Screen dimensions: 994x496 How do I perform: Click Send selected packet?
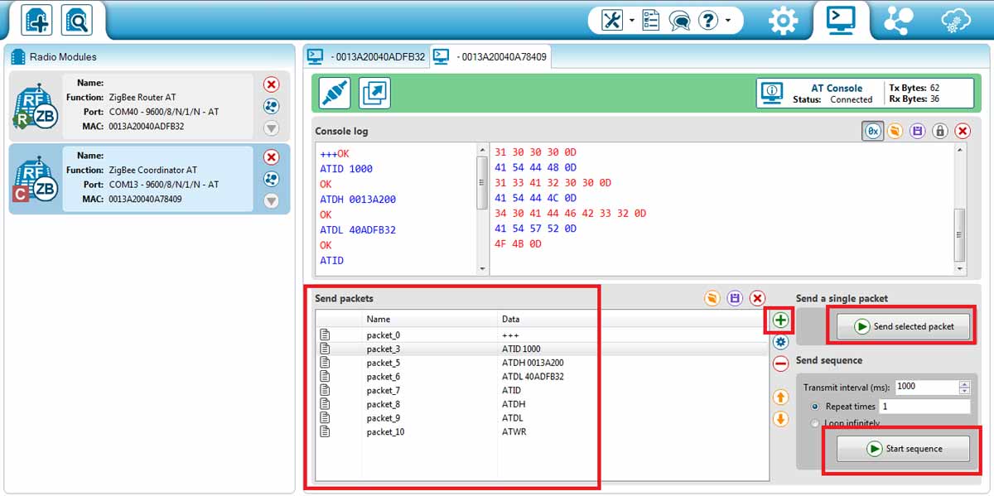tap(901, 325)
